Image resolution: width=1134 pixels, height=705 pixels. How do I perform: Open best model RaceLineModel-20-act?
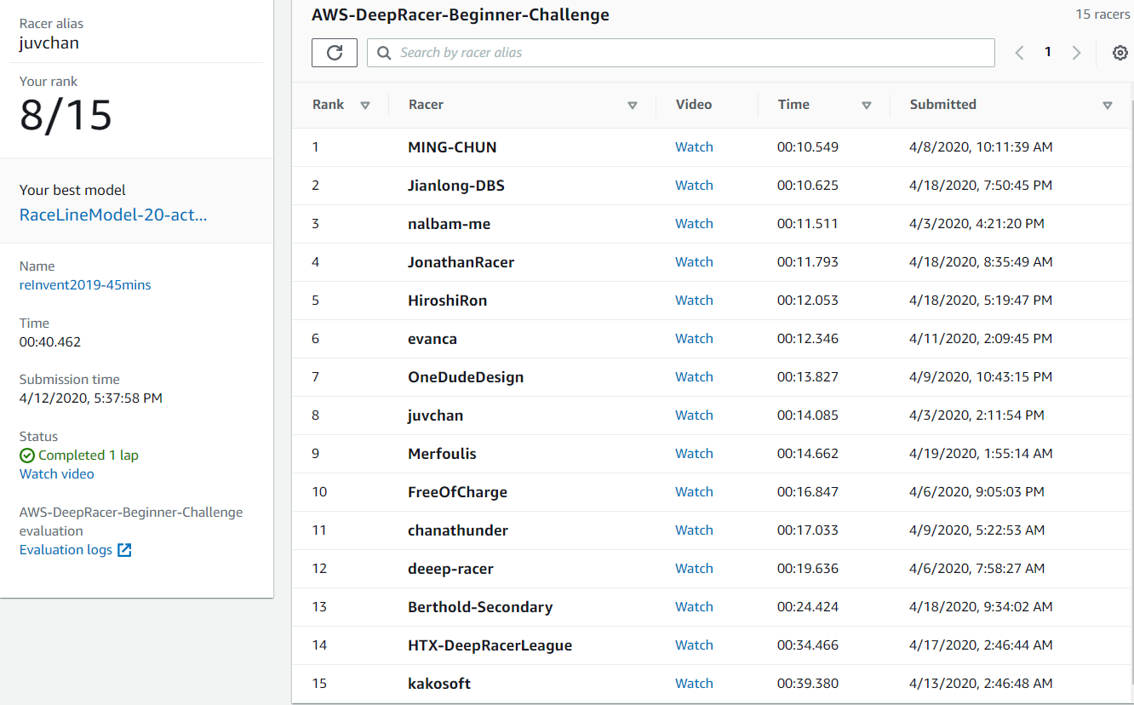point(112,215)
